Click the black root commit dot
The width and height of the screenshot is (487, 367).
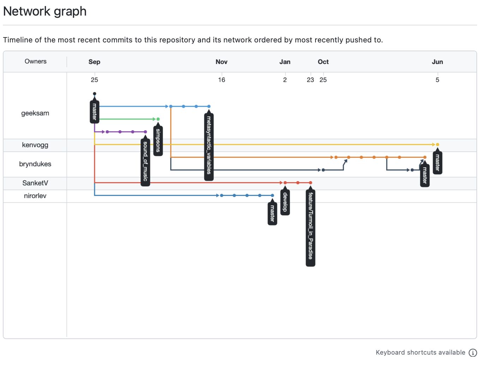[x=95, y=94]
